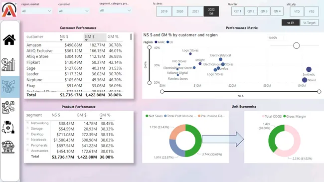The height and width of the screenshot is (182, 324).
Task: Select the Neptune customer row
Action: point(74,80)
